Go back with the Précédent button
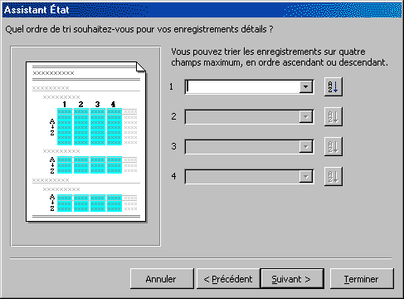Screen dimensions: 404x299 (228, 279)
